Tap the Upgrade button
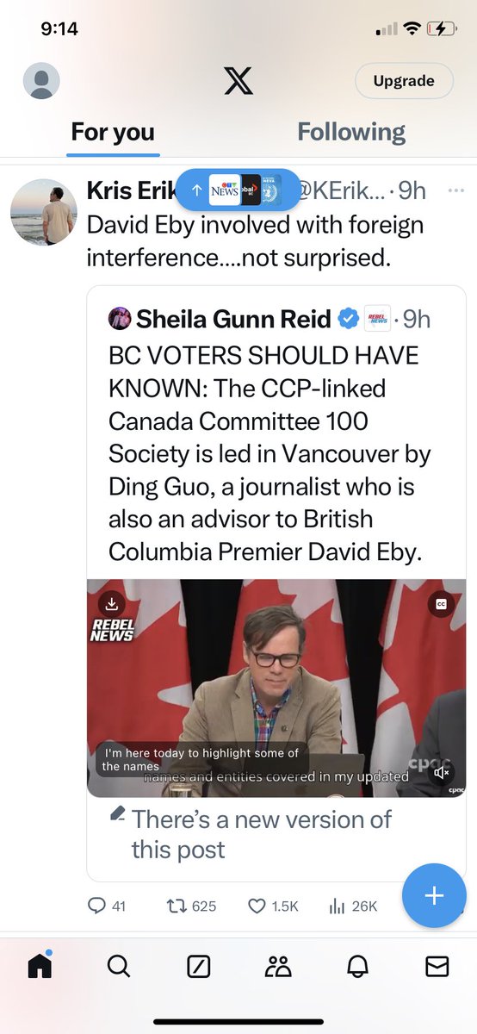 [404, 81]
